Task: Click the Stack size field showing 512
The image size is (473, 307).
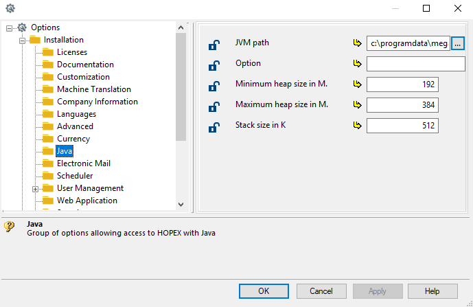Action: [402, 126]
